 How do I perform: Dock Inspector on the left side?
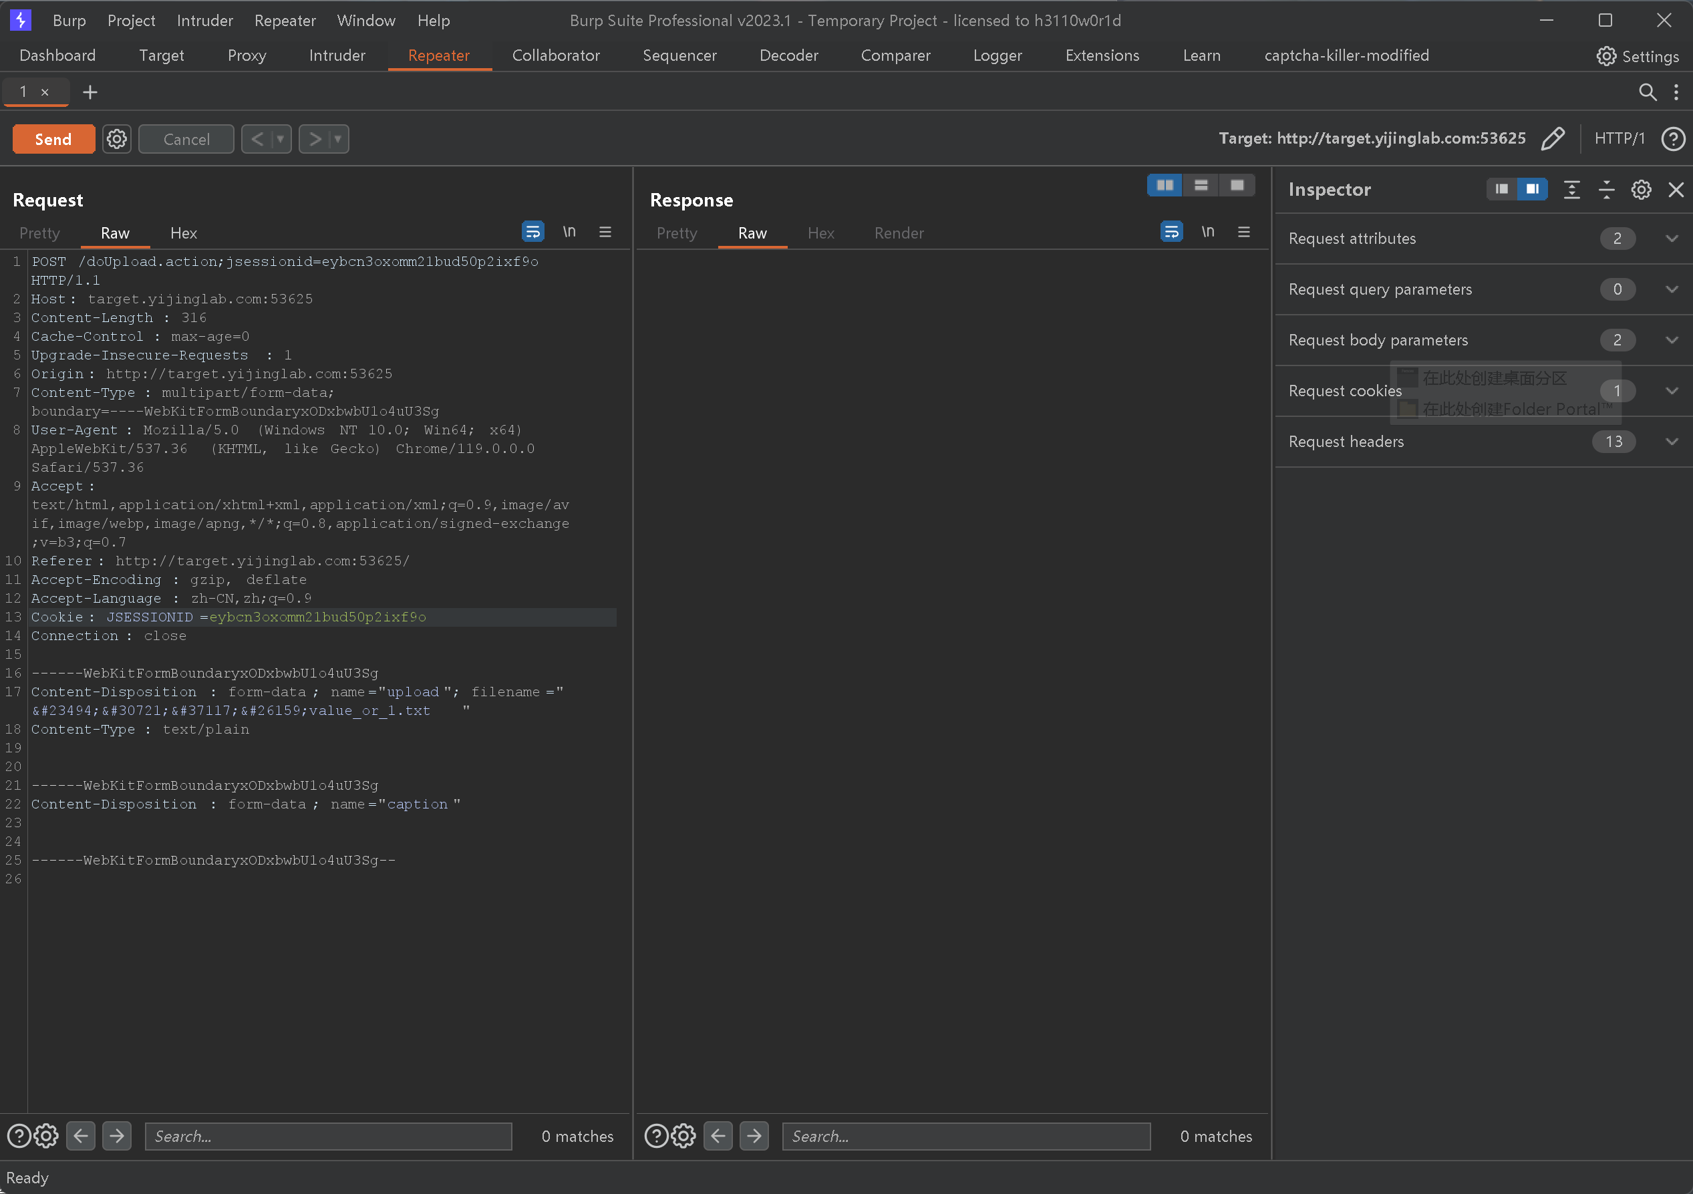[1501, 190]
